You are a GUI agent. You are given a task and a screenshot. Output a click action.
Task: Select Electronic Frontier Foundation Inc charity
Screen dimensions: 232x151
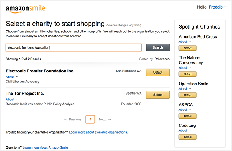point(157,72)
